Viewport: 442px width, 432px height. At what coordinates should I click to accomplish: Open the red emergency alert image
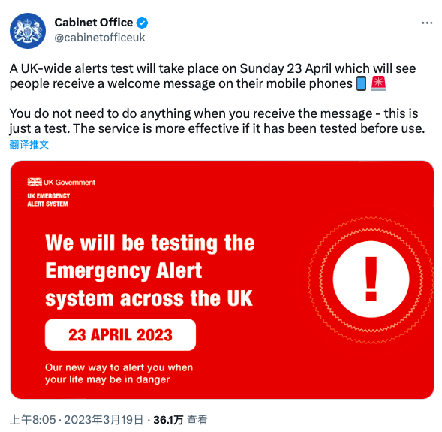[222, 279]
